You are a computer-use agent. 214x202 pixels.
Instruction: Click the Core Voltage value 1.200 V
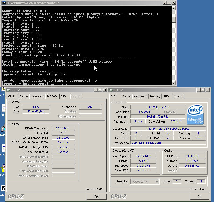click(x=176, y=121)
